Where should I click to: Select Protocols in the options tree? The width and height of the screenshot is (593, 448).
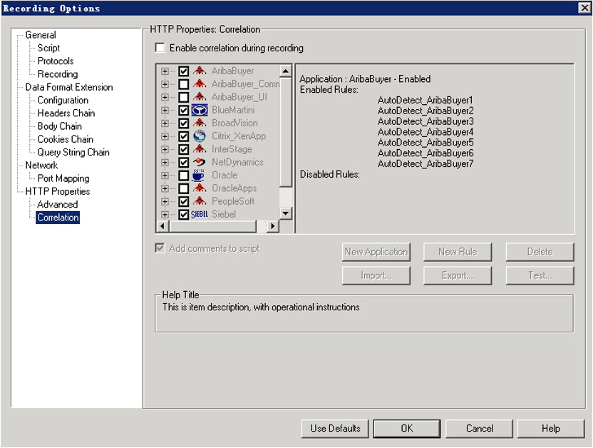pyautogui.click(x=56, y=61)
